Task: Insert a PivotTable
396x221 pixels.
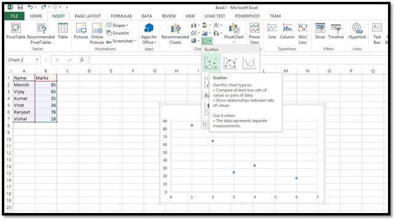Action: tap(15, 31)
